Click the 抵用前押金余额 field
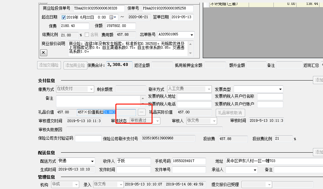This screenshot has width=323, height=189. [x=215, y=65]
